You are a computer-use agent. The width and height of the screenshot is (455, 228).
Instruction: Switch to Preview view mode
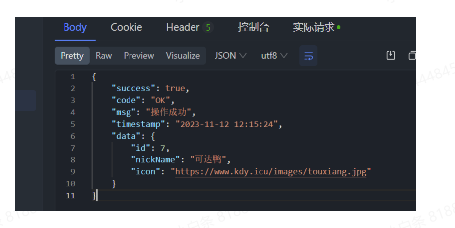click(139, 56)
